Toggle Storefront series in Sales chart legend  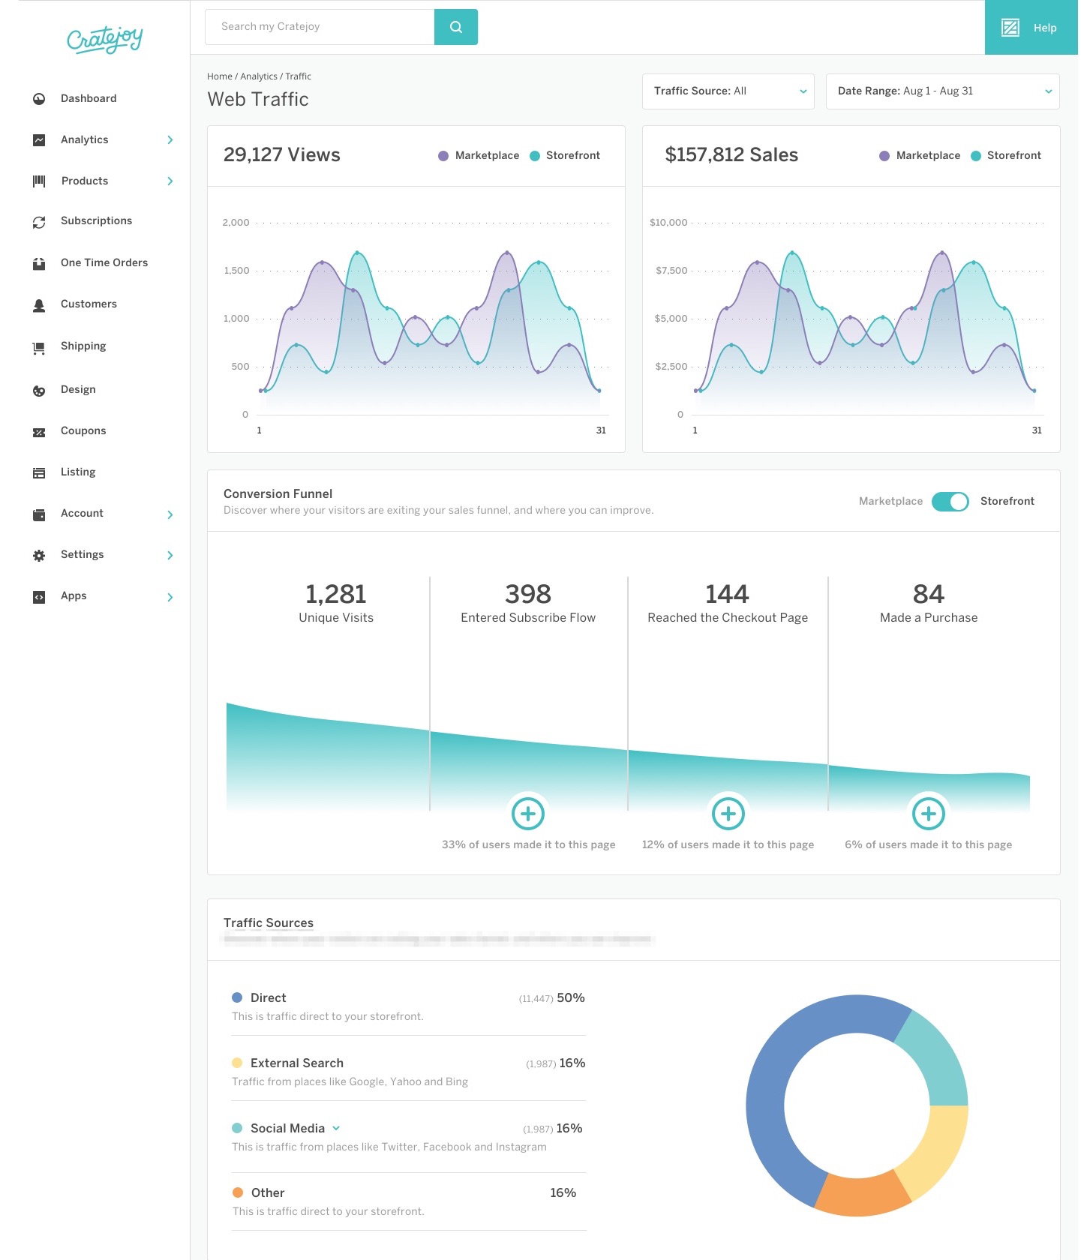(x=1006, y=156)
